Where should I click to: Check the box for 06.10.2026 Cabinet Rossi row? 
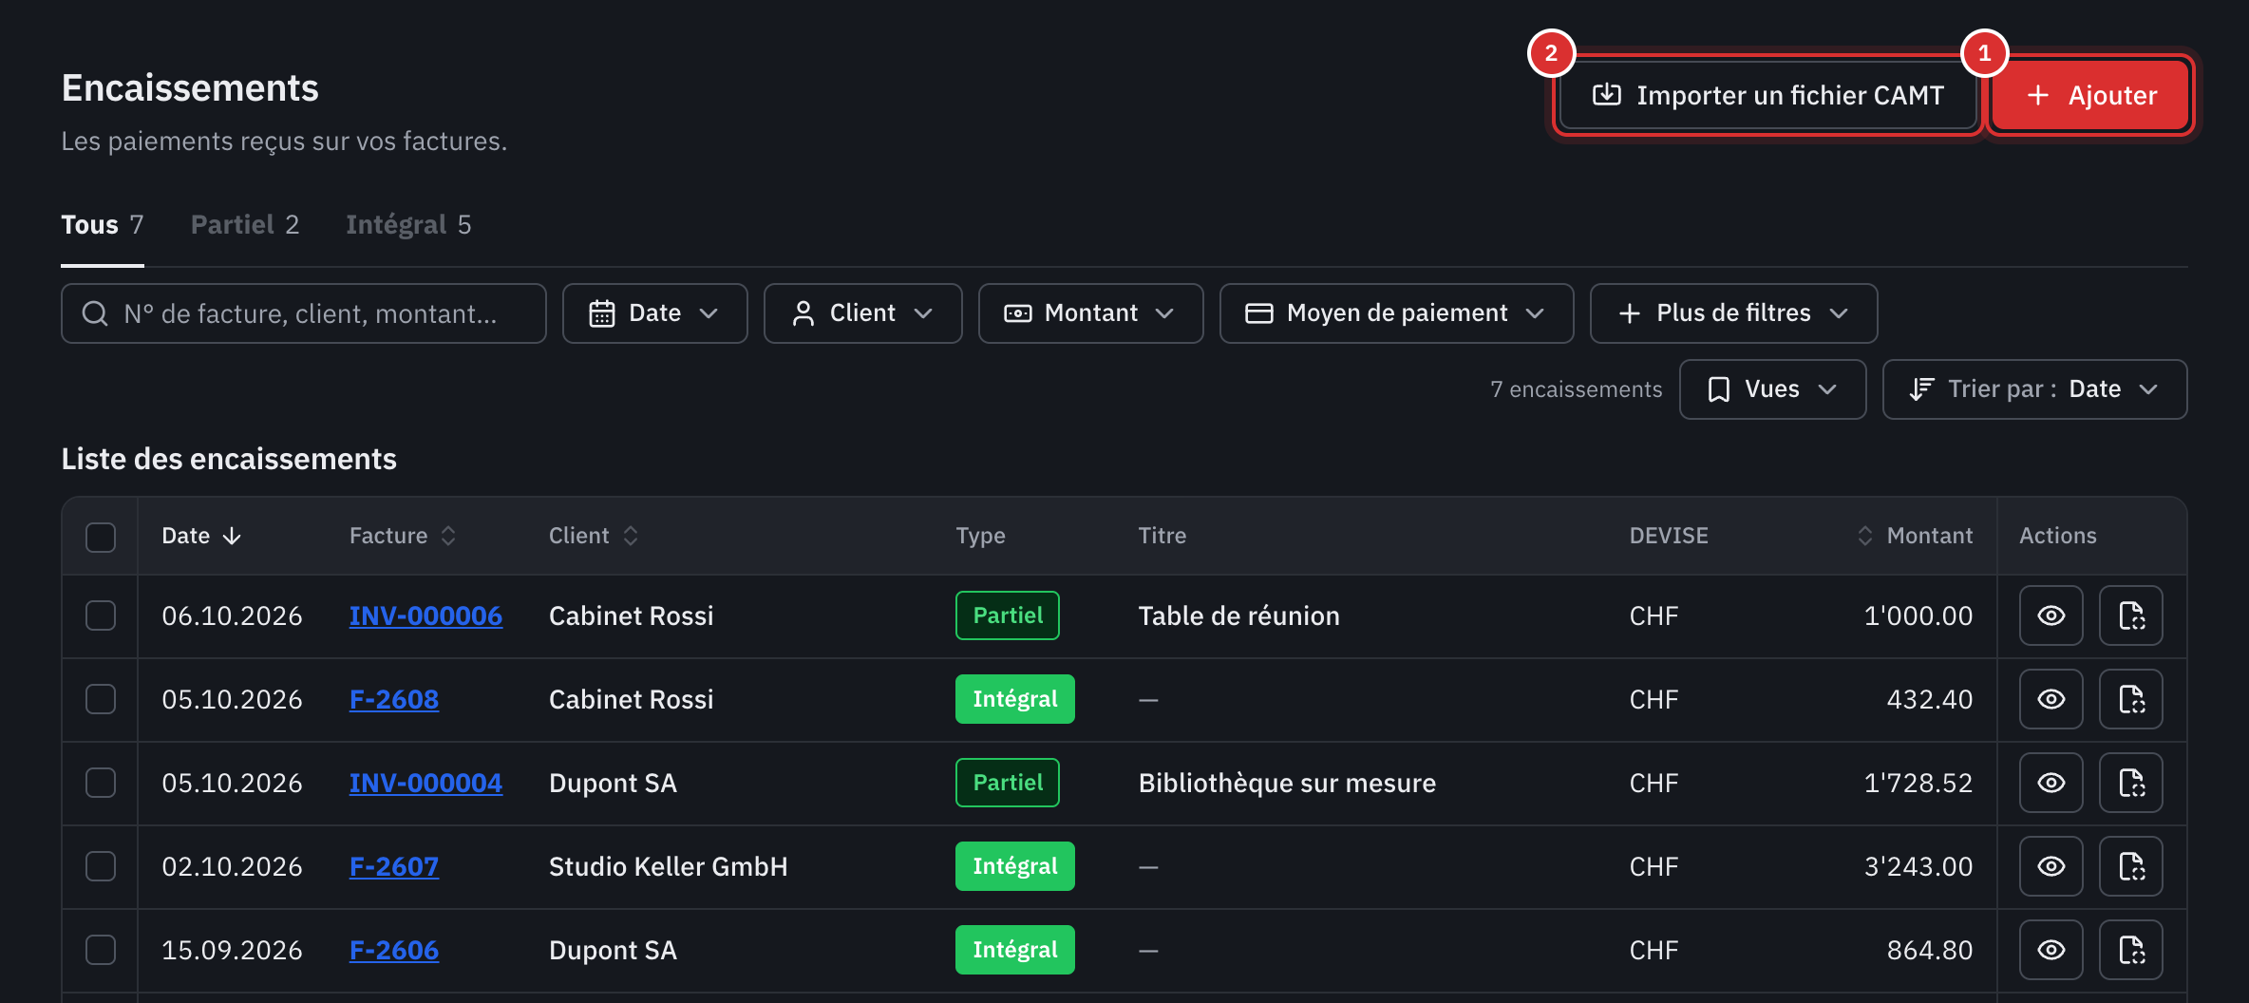[x=101, y=615]
